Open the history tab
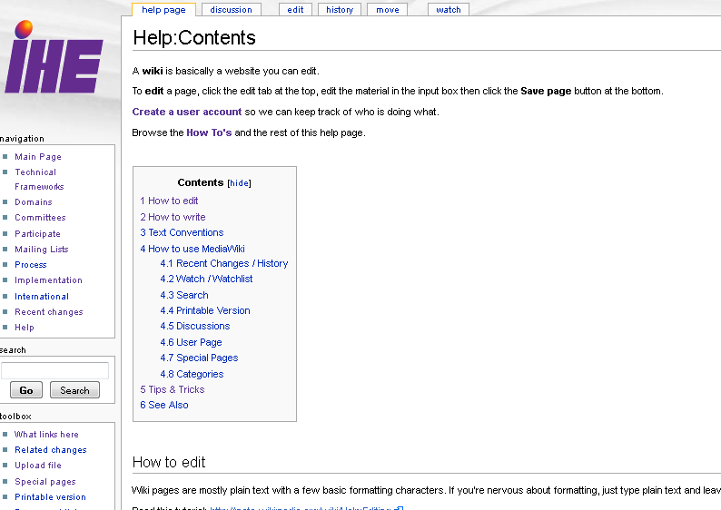The width and height of the screenshot is (721, 510). pyautogui.click(x=340, y=10)
